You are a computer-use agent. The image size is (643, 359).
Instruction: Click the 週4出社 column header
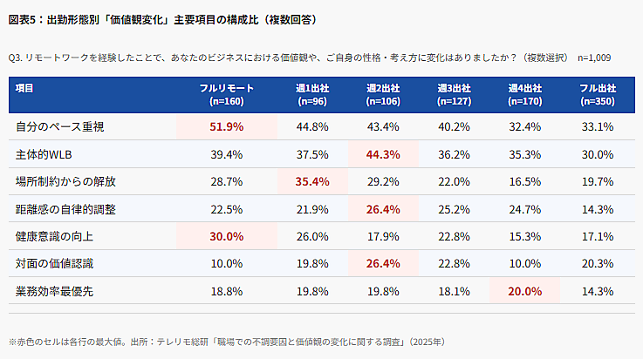click(525, 94)
